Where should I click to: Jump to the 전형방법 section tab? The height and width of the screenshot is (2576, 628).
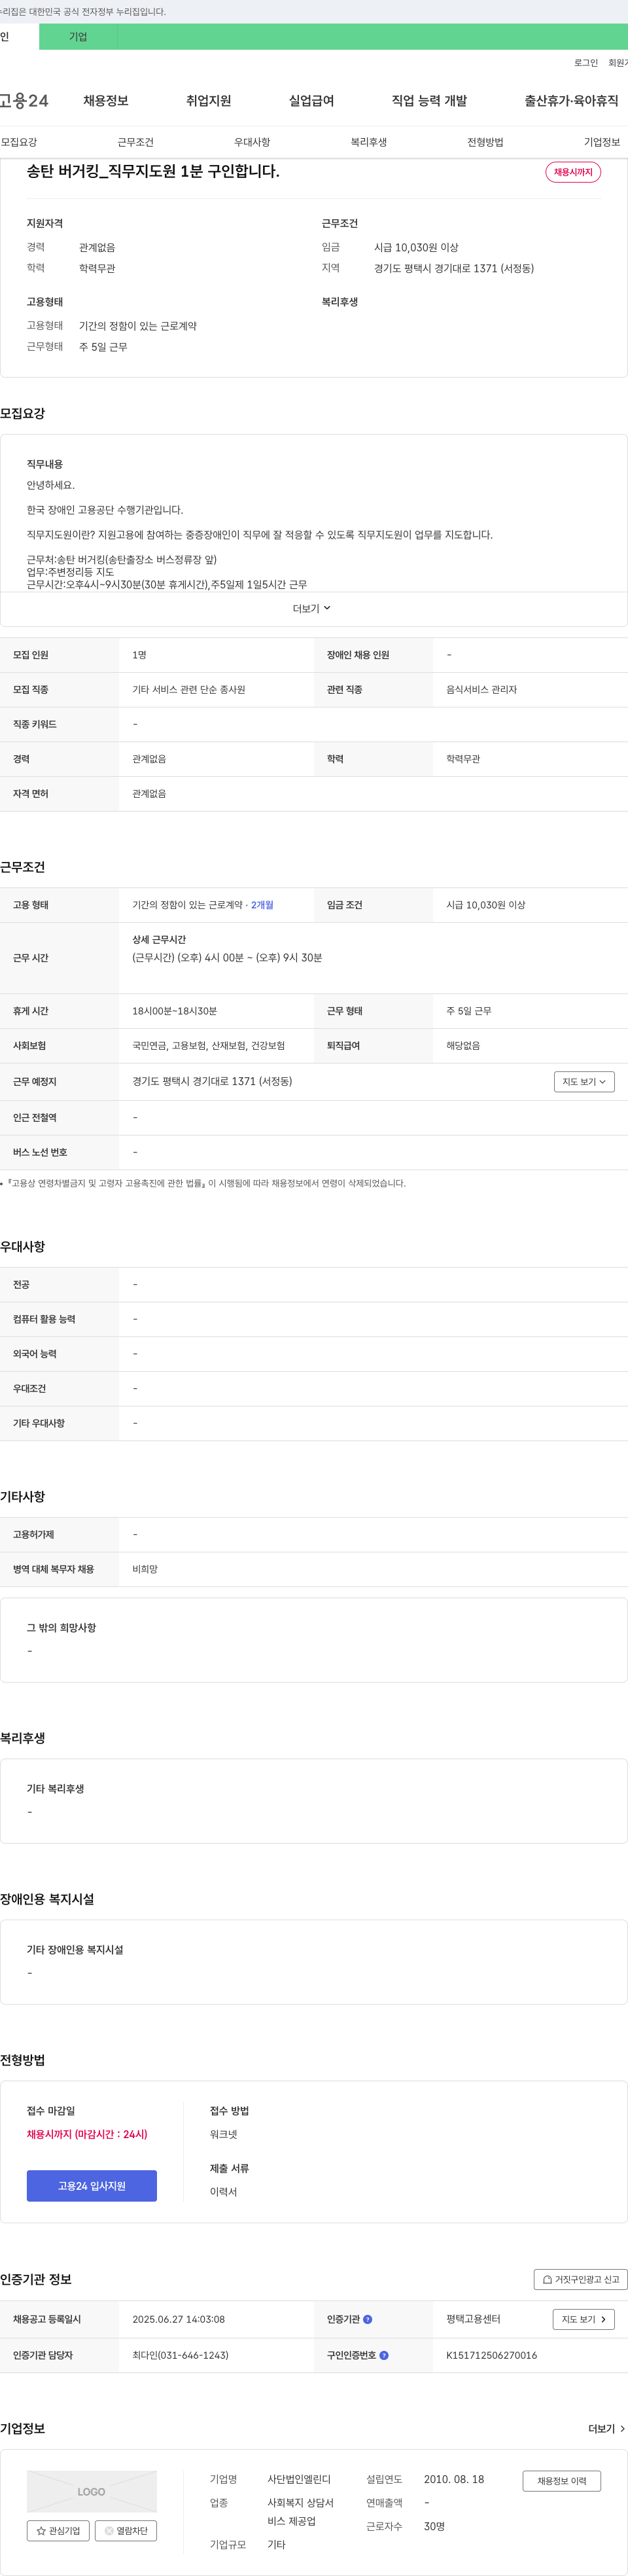tap(485, 142)
